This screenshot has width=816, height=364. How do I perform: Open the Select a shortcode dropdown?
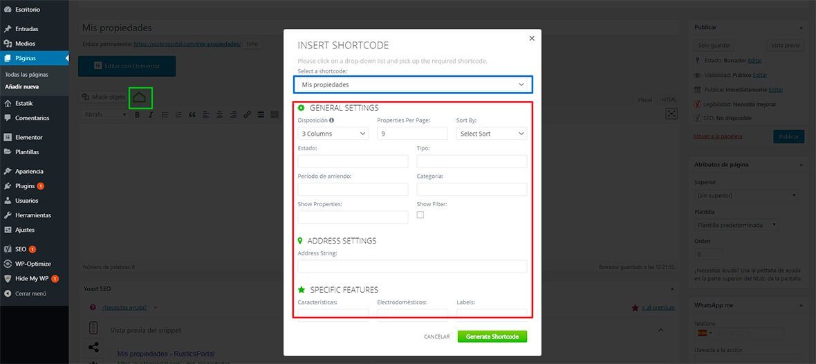point(413,84)
